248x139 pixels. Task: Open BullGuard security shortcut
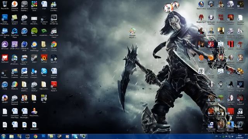5,59
